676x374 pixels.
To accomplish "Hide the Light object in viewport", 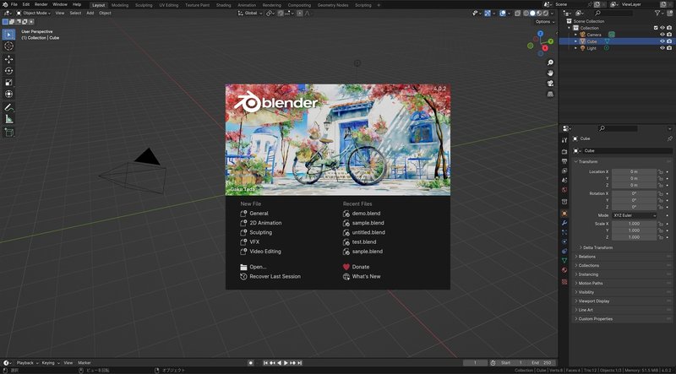I will [662, 48].
